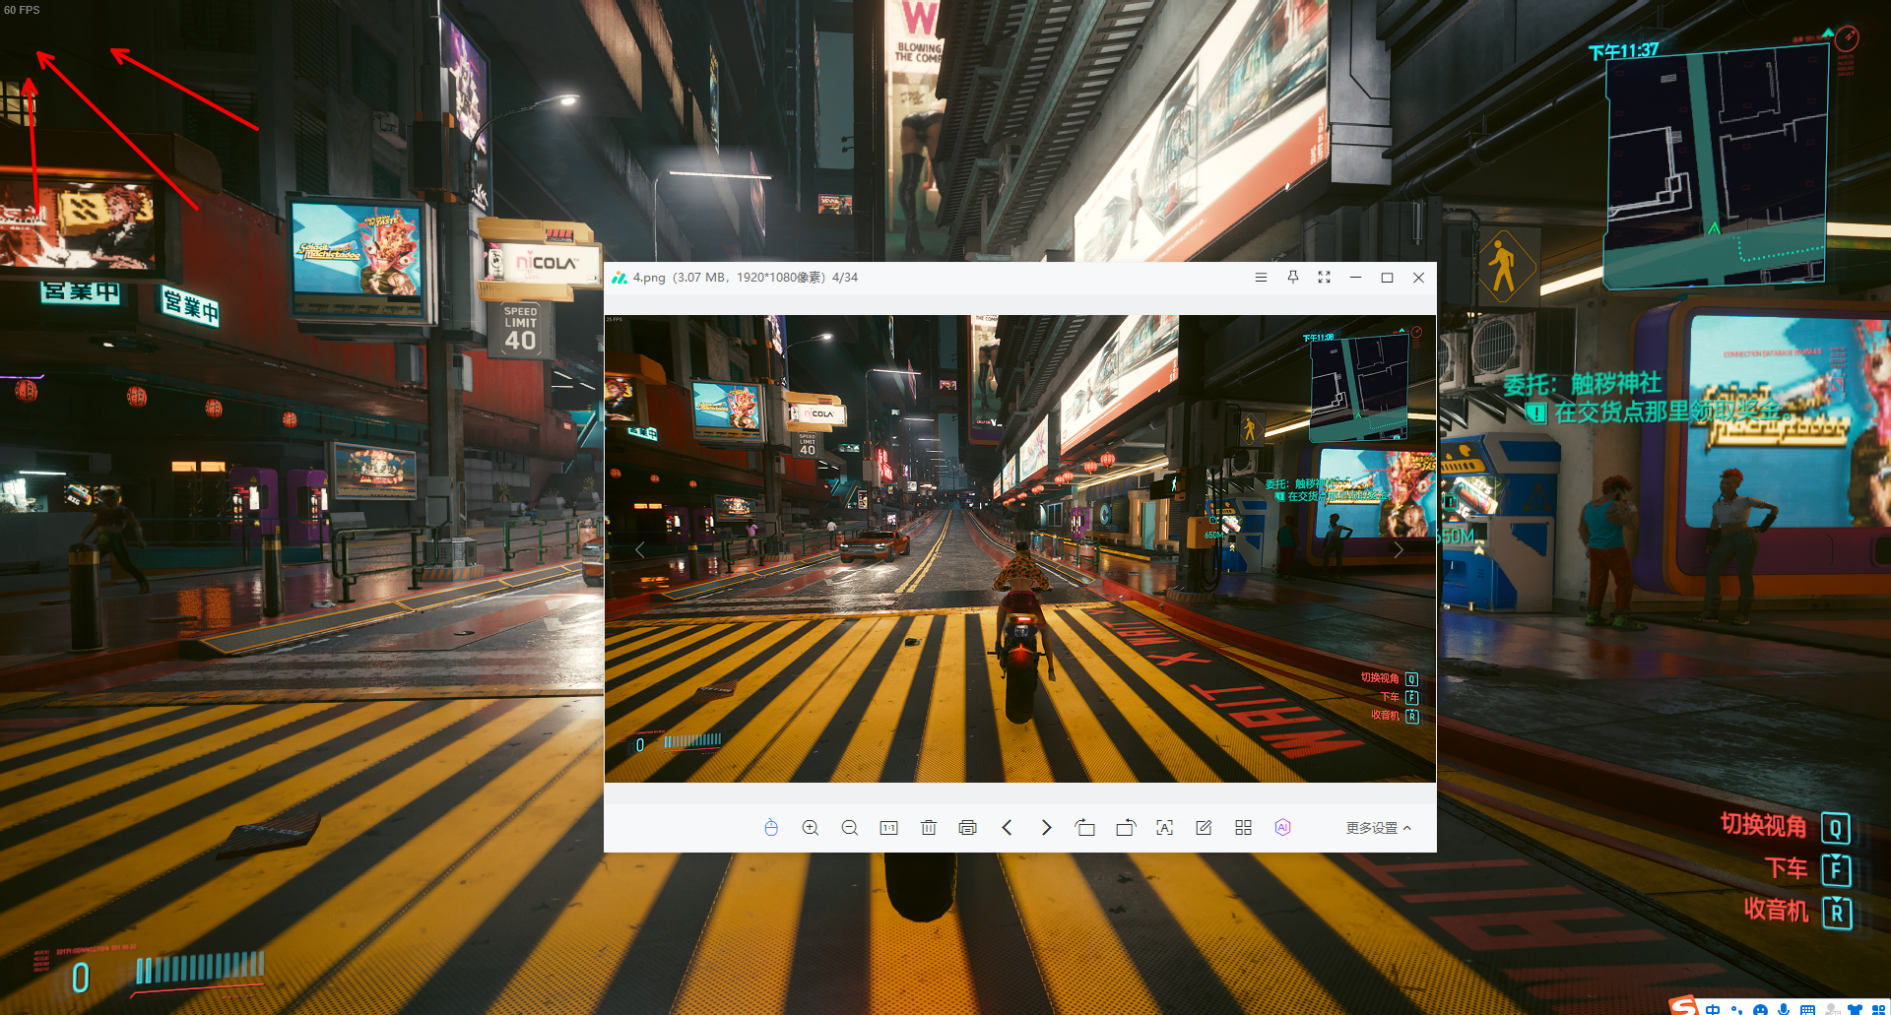Minimize the image viewer window
The image size is (1891, 1015).
point(1356,278)
